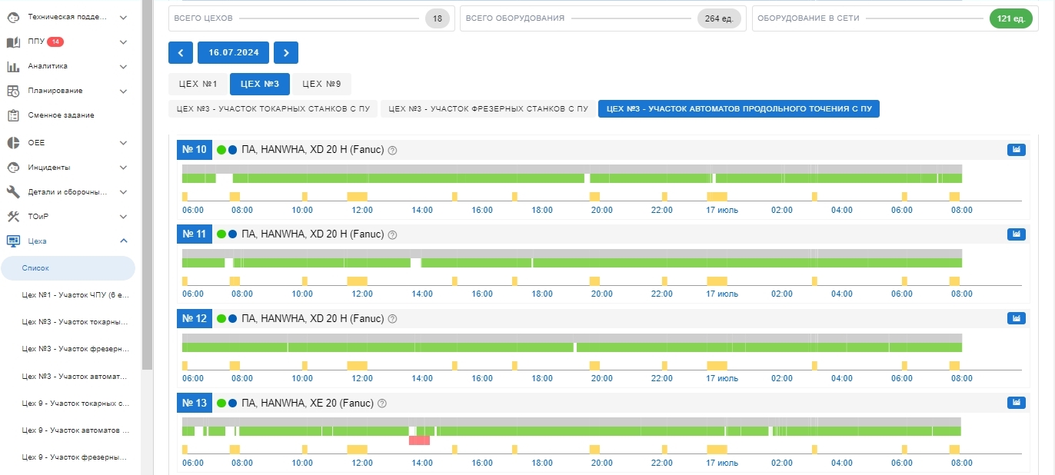Open chart icon for machine № 10
Viewport: 1055px width, 475px height.
click(1016, 150)
